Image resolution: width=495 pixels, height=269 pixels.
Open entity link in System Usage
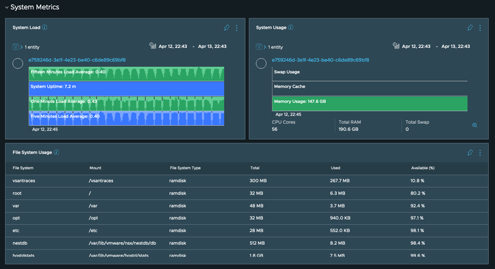point(320,60)
